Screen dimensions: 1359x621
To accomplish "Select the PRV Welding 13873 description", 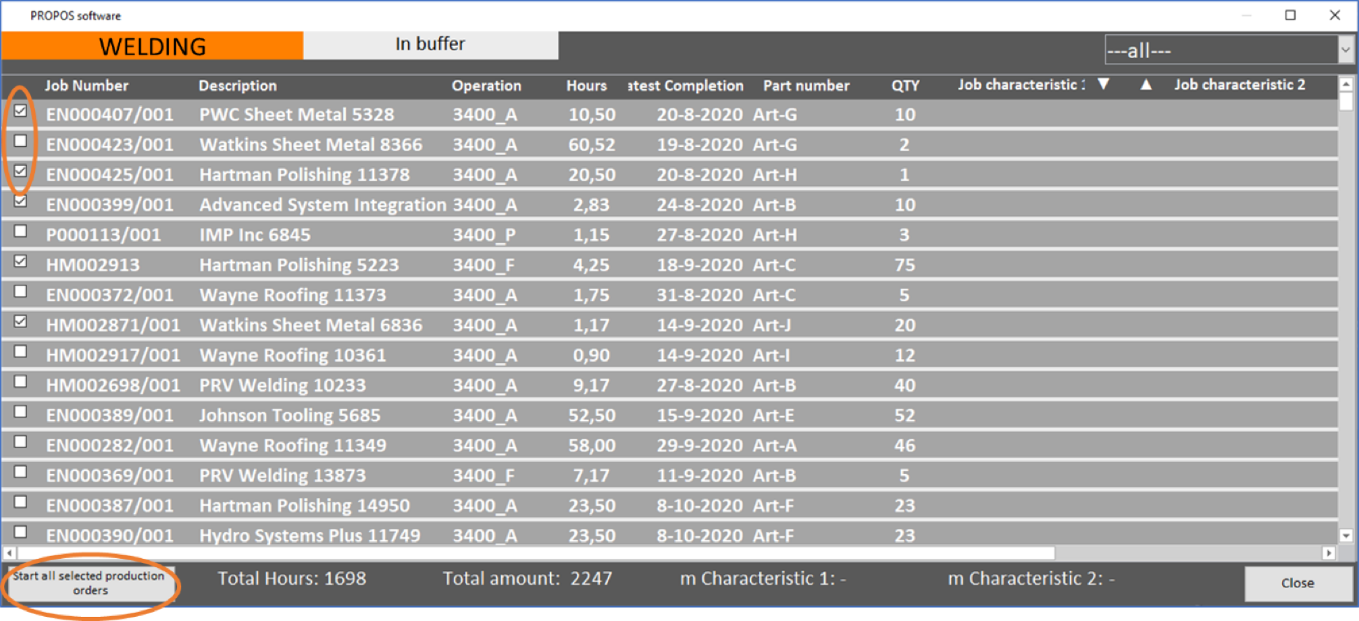I will (282, 476).
